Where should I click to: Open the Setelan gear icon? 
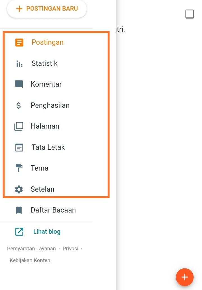tap(19, 189)
